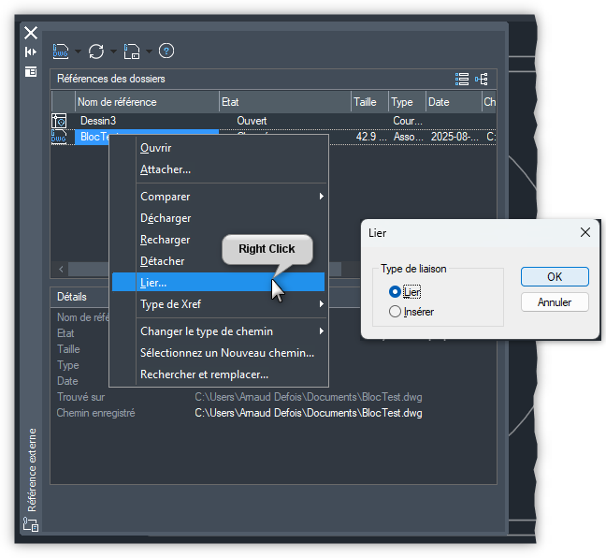
Task: Expand the Attach DWG dropdown arrow
Action: coord(78,51)
